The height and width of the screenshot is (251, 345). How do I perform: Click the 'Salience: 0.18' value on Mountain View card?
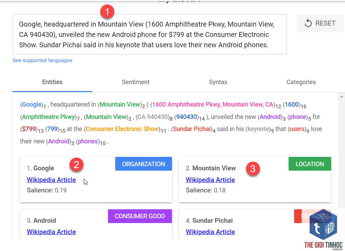pyautogui.click(x=206, y=190)
